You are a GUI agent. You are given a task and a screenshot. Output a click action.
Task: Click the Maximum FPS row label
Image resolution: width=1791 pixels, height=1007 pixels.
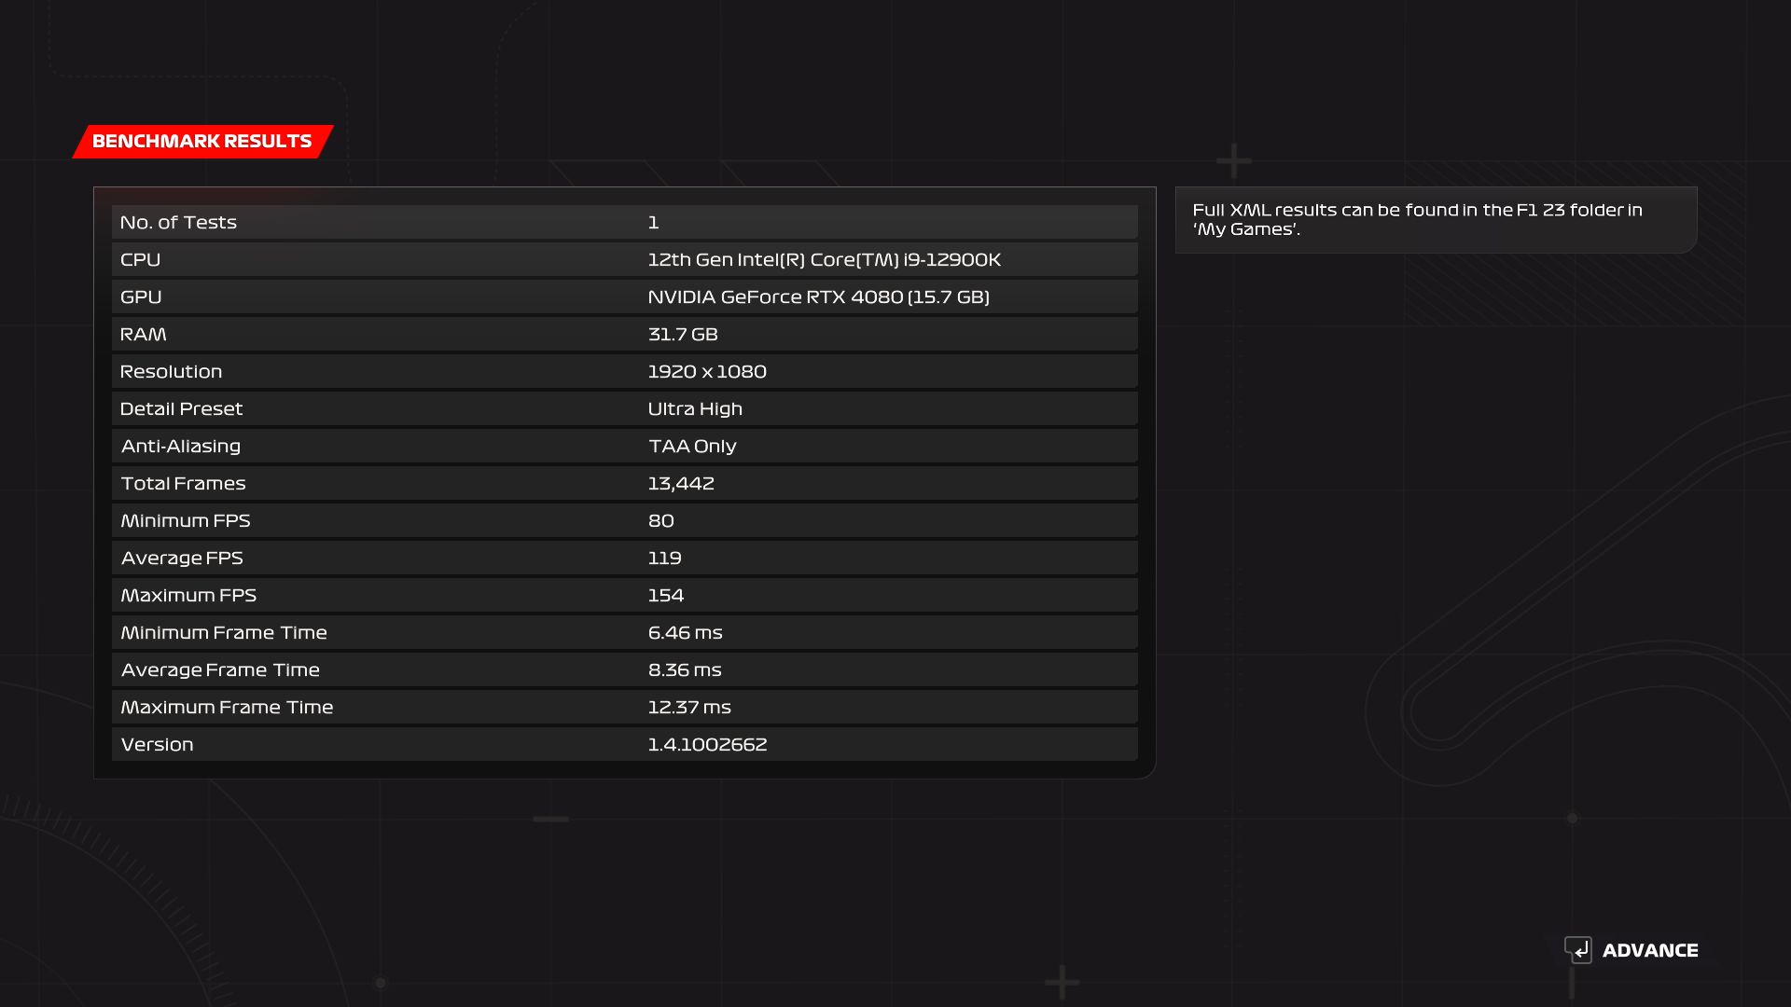pos(188,595)
